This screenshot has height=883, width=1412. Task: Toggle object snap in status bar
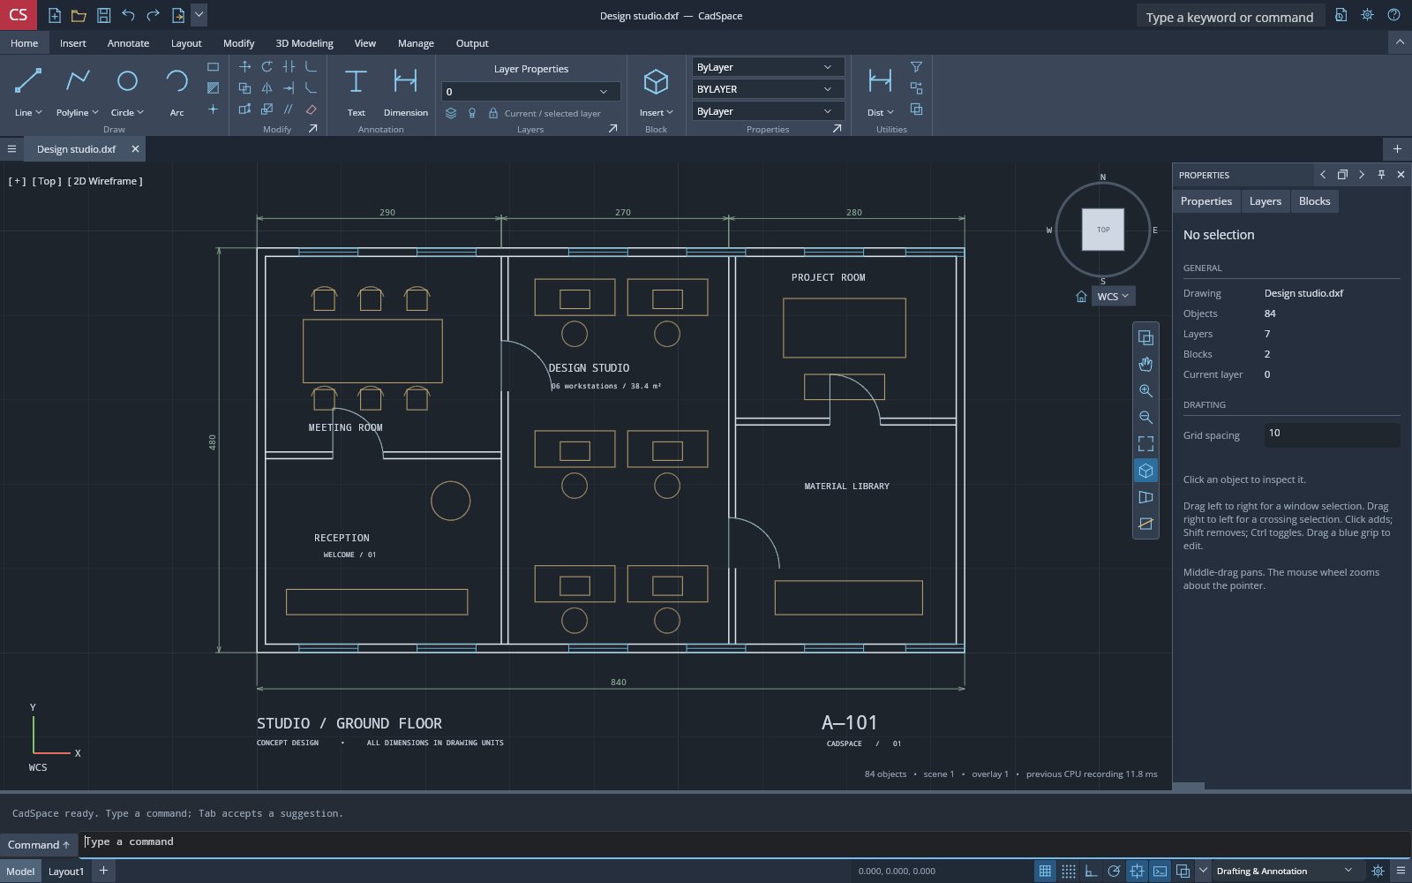pos(1137,871)
